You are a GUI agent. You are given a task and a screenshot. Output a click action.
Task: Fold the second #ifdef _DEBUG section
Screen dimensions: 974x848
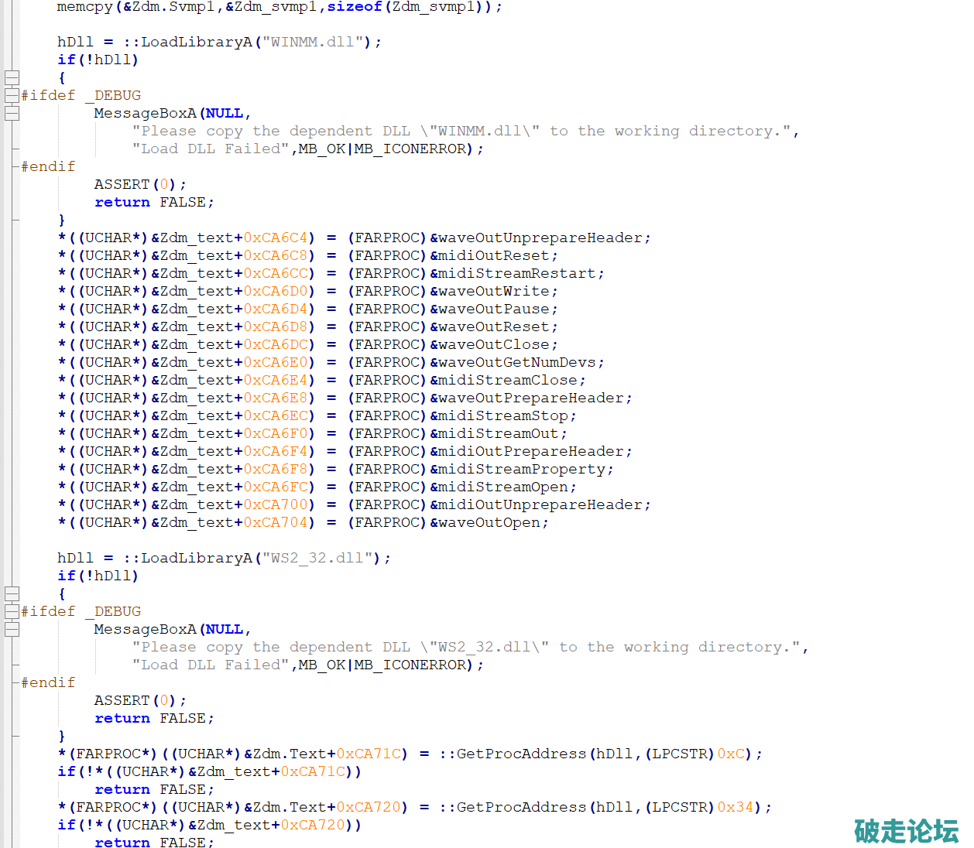click(12, 611)
